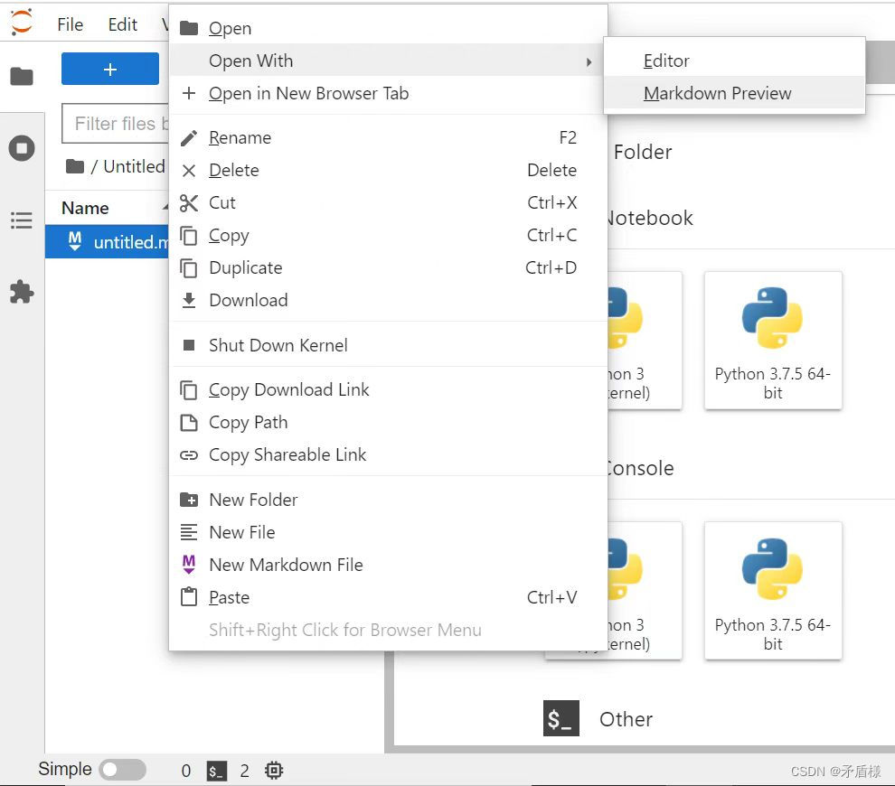Click the terminal icon in Other section
Screen dimensions: 895x786
[x=561, y=718]
